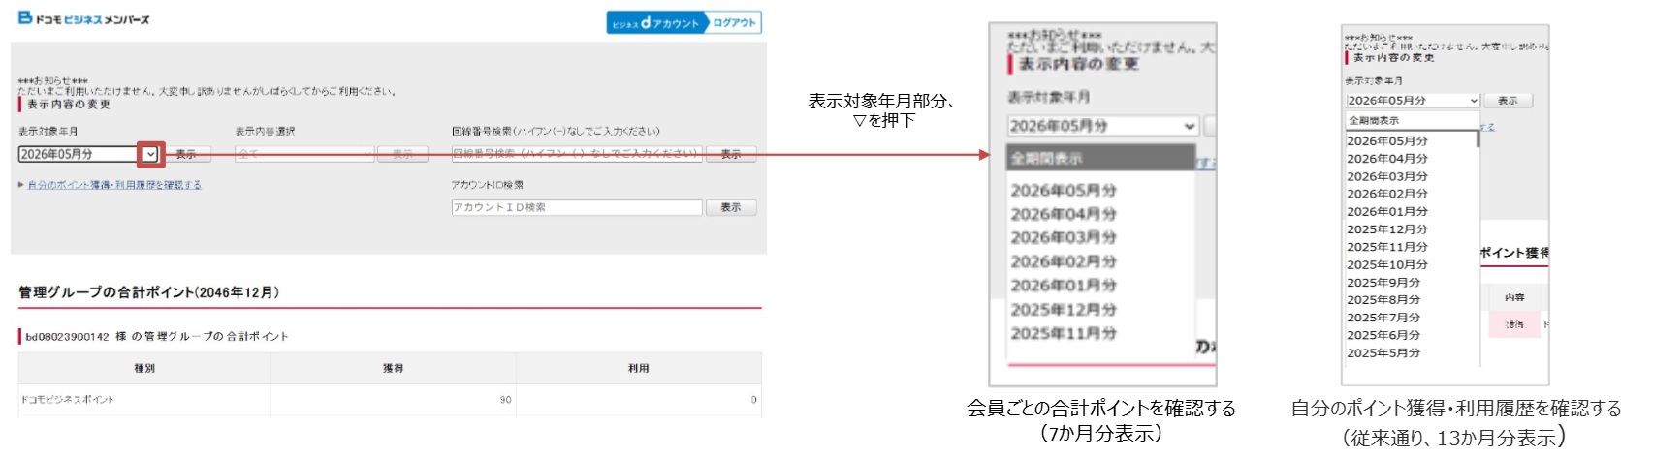Click 表示 button beside アカウントID検索 field
The image size is (1653, 457).
click(731, 207)
